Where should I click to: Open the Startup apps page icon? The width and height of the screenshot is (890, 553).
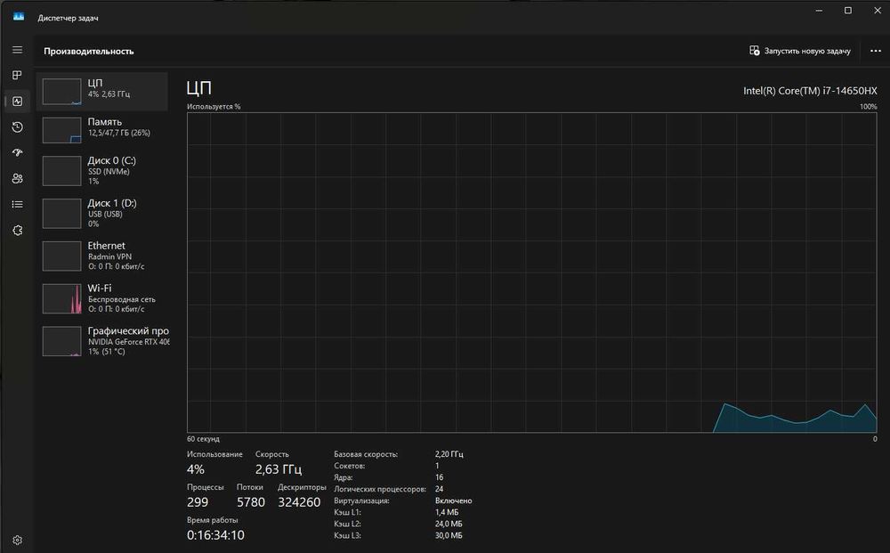click(x=18, y=152)
